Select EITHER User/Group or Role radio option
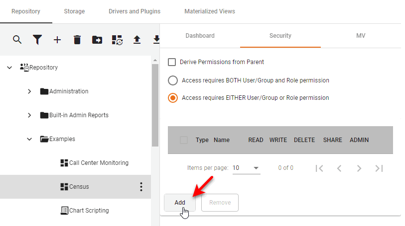This screenshot has height=226, width=405. (172, 98)
